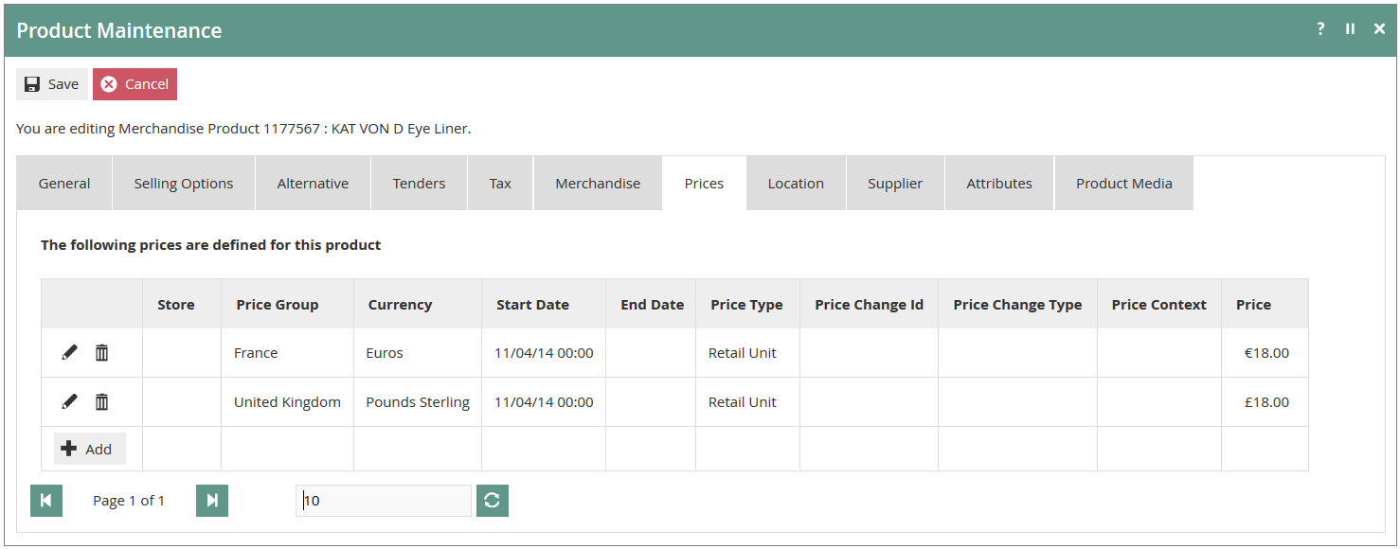This screenshot has width=1400, height=549.
Task: Cancel product editing
Action: click(x=135, y=84)
